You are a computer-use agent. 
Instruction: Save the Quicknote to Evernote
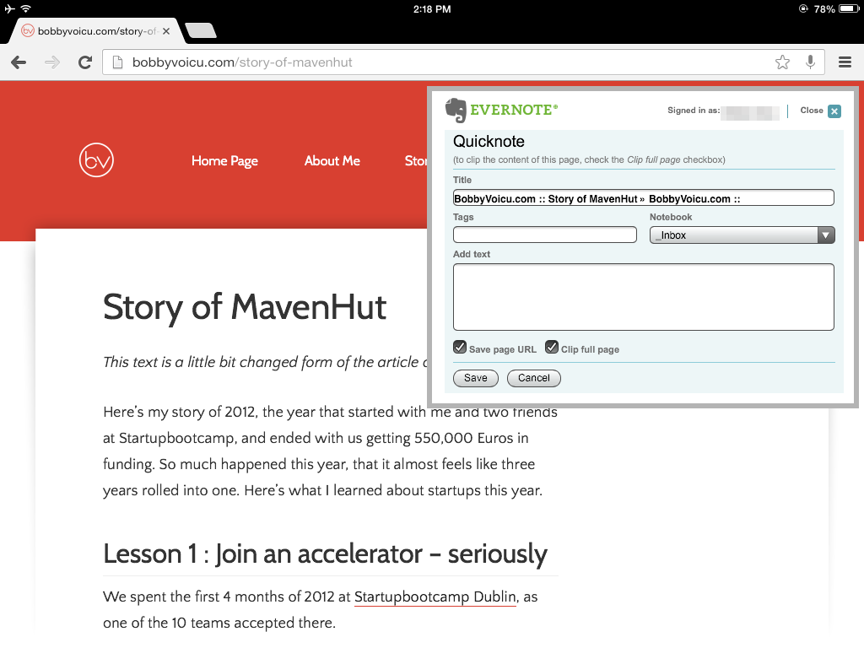pyautogui.click(x=476, y=378)
